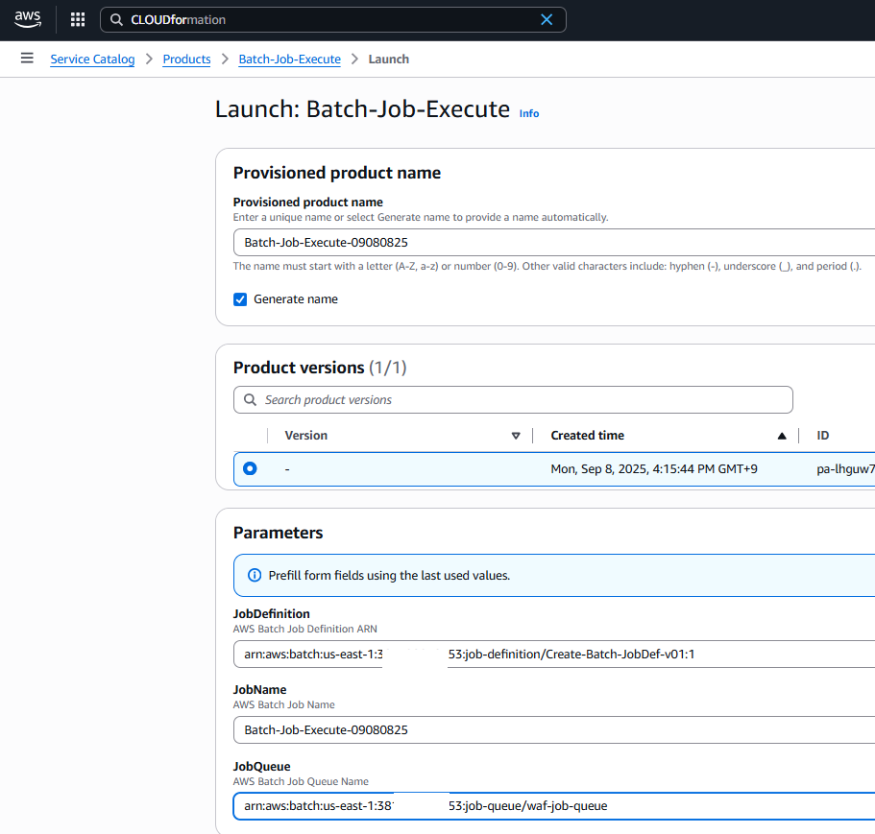Open the hamburger side navigation menu
The height and width of the screenshot is (834, 875).
pyautogui.click(x=27, y=59)
